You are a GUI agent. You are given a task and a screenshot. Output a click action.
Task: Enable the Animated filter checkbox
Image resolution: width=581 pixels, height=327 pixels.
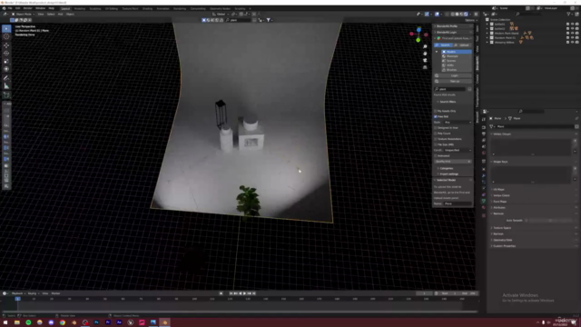(436, 155)
